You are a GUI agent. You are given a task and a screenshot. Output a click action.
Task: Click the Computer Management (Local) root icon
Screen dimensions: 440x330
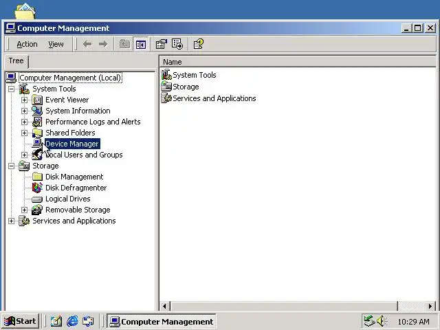click(x=11, y=78)
